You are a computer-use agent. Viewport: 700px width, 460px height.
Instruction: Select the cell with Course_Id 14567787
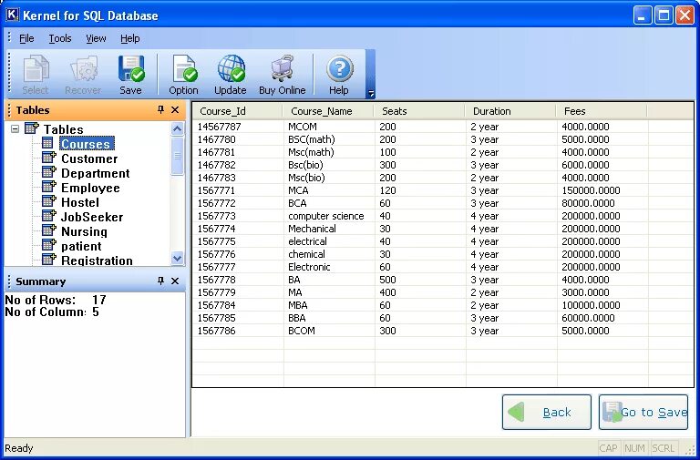click(239, 127)
